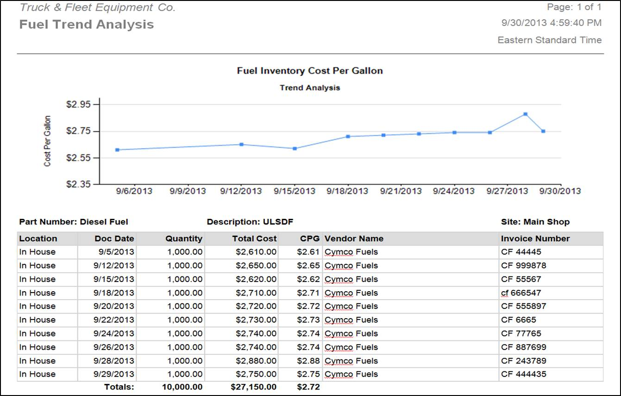
Task: Click the CPG column header
Action: [x=310, y=239]
